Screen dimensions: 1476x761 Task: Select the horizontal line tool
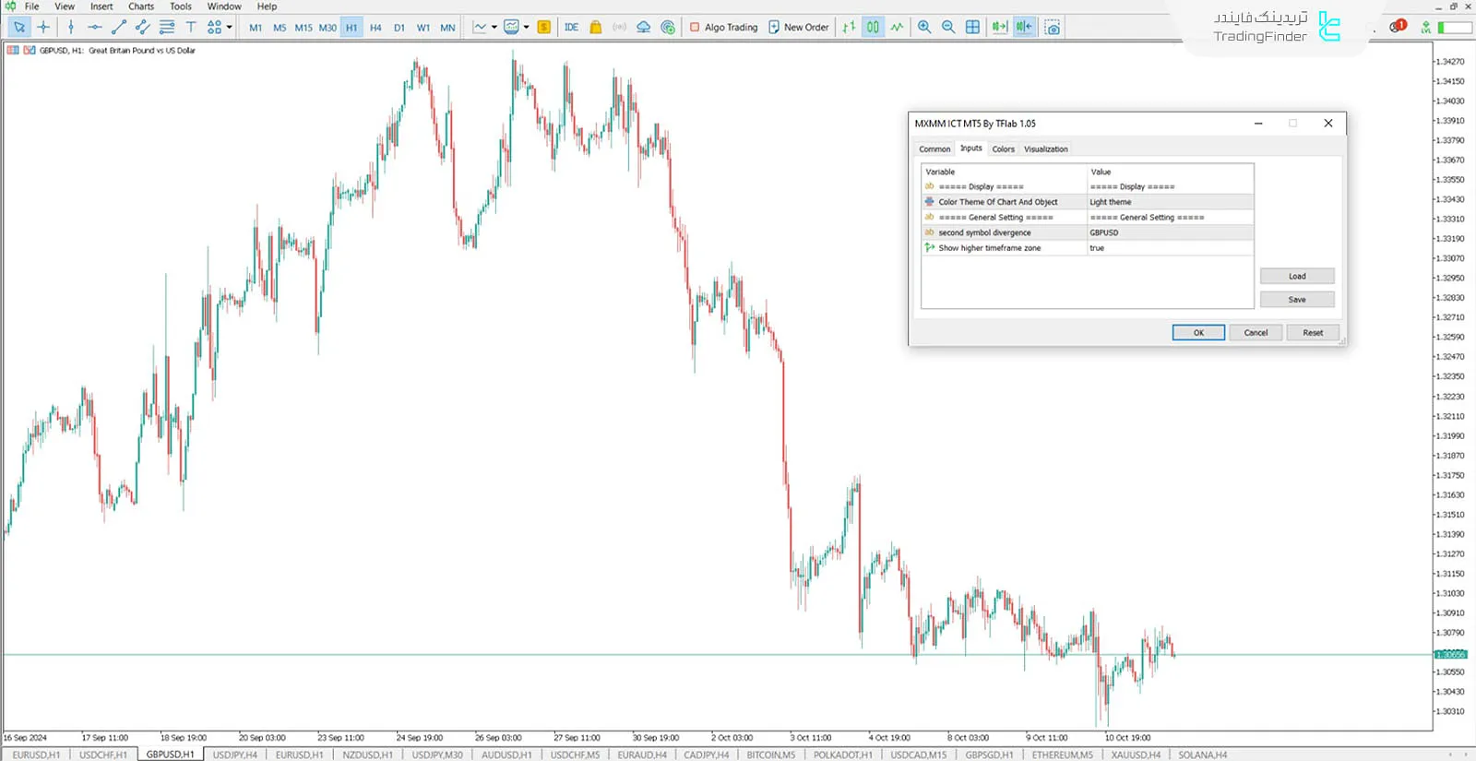(94, 28)
